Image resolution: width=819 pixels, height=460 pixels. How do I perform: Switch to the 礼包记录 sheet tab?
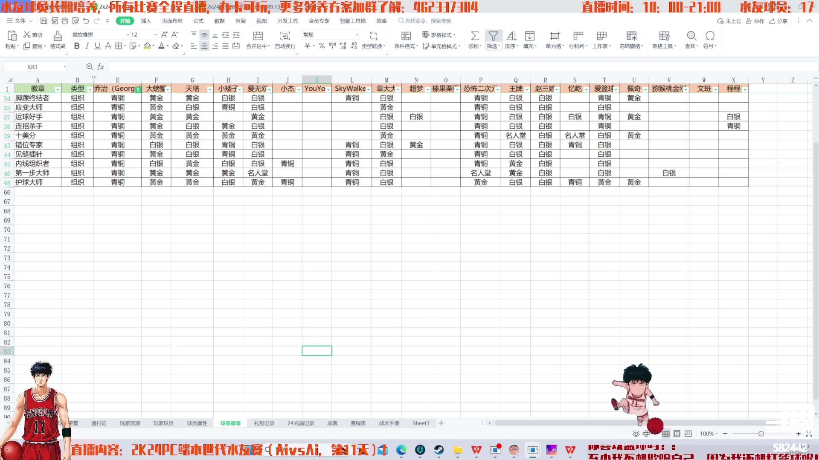click(264, 423)
